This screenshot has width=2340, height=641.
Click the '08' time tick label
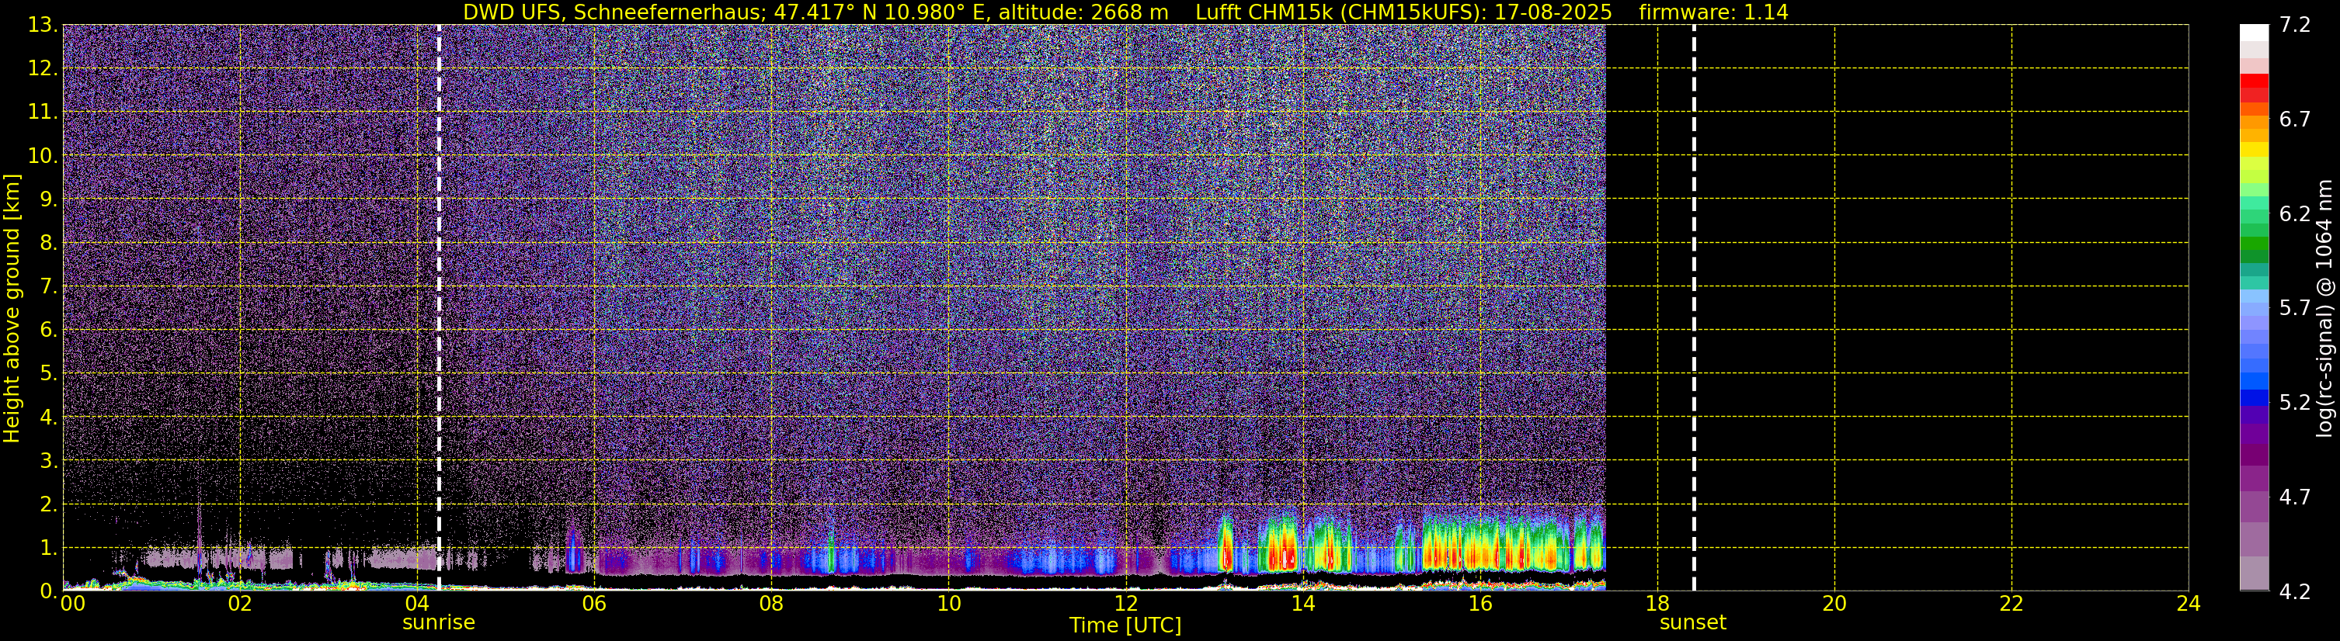[771, 604]
